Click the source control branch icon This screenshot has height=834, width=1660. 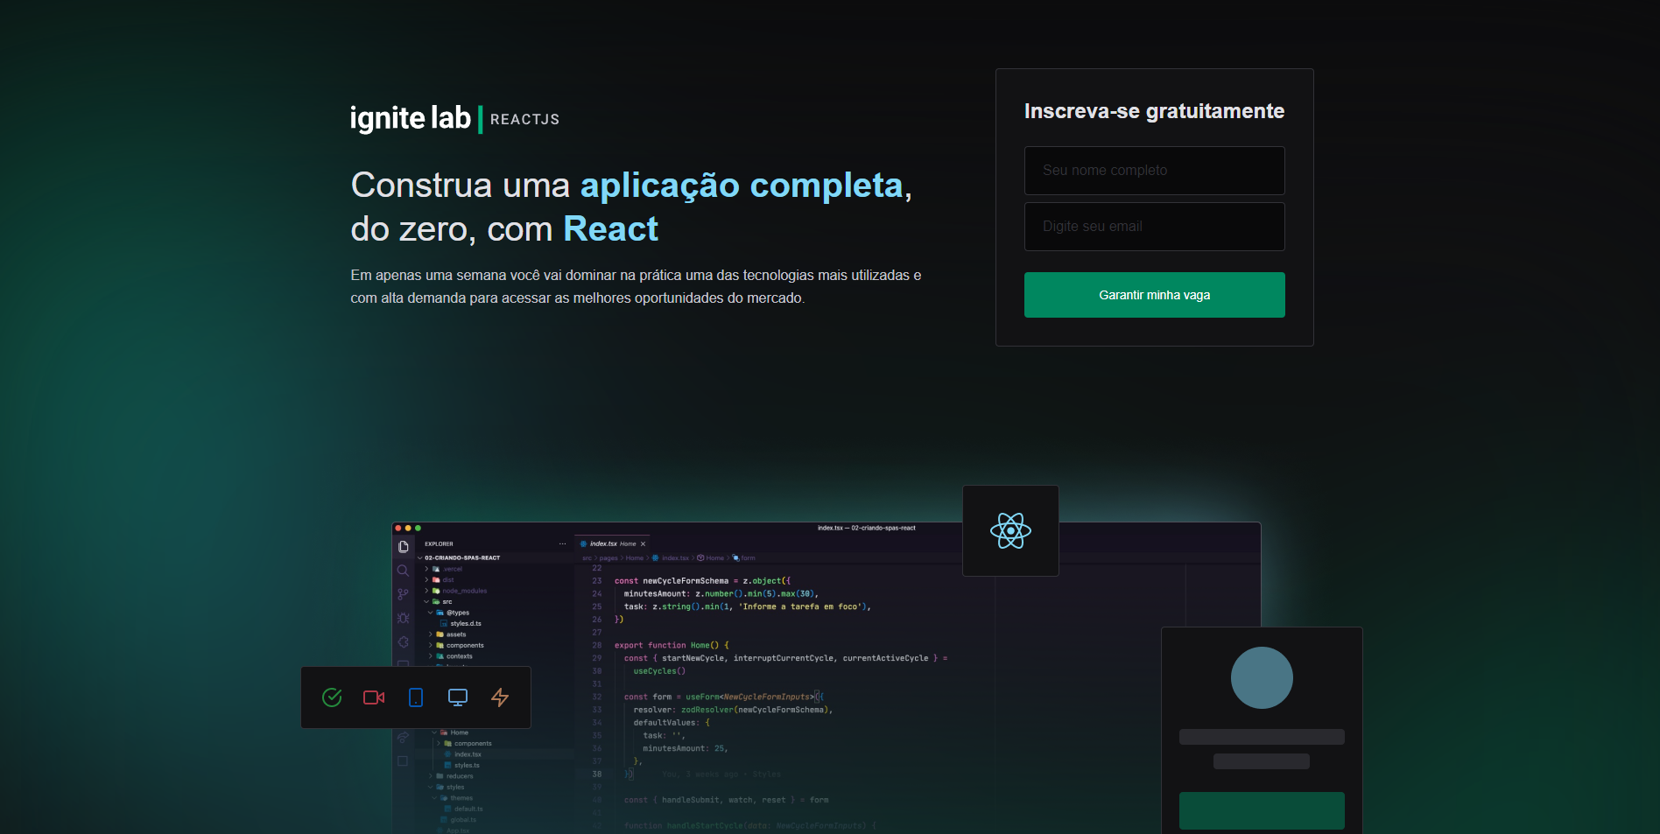pyautogui.click(x=403, y=594)
